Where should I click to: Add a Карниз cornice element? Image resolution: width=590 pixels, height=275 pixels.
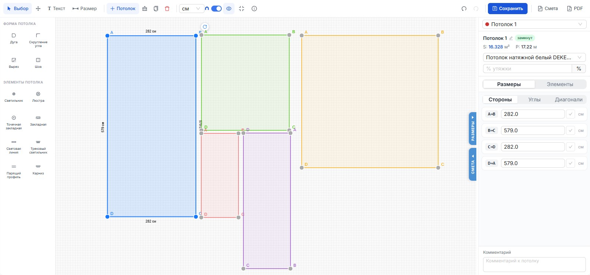pos(38,169)
